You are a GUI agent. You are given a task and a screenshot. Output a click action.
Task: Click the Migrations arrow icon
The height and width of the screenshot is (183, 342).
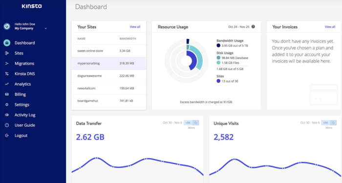[x=7, y=63]
